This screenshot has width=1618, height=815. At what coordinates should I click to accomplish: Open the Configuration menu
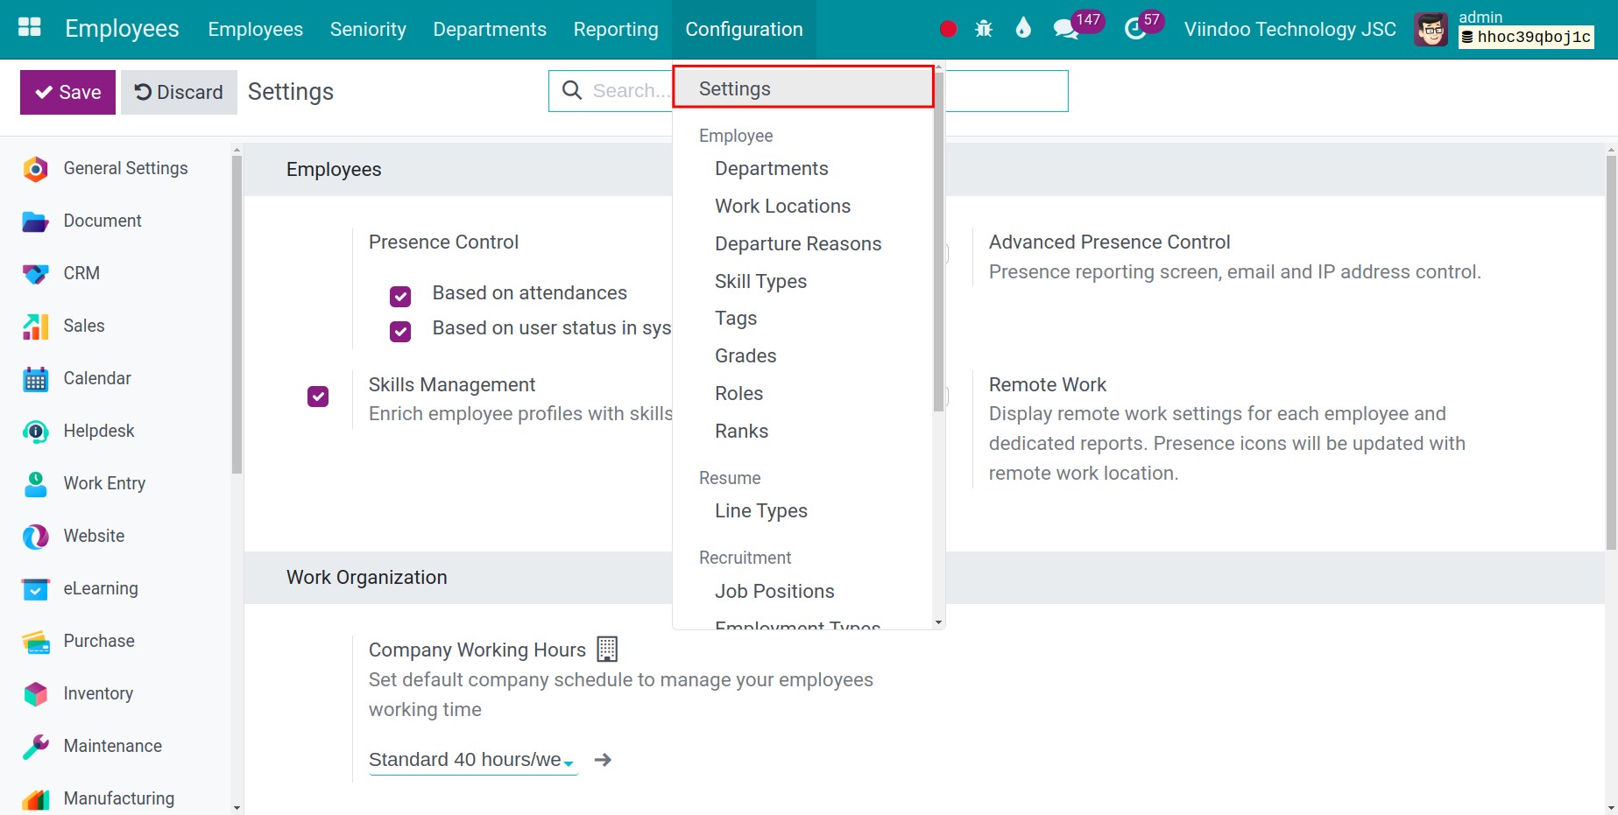(x=744, y=29)
